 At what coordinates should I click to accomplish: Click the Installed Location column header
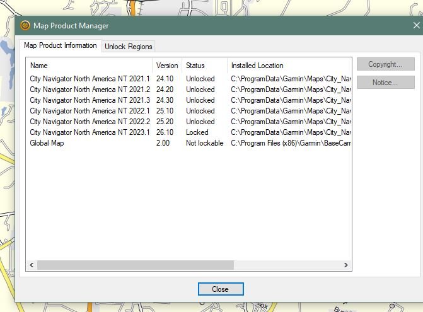click(289, 66)
